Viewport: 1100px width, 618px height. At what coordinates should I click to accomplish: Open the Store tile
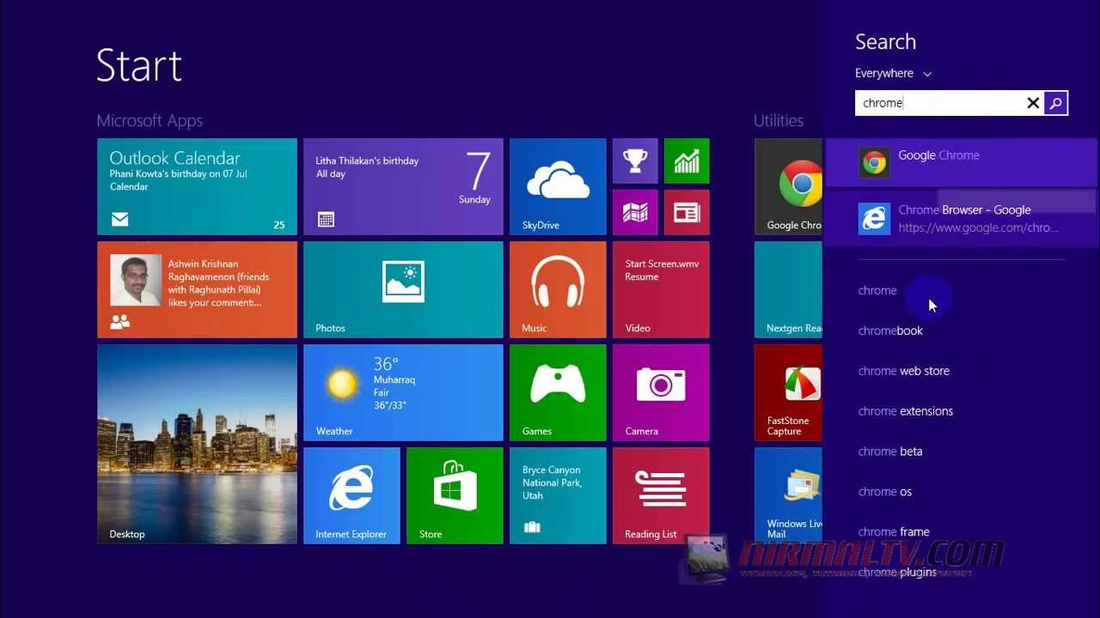tap(455, 495)
